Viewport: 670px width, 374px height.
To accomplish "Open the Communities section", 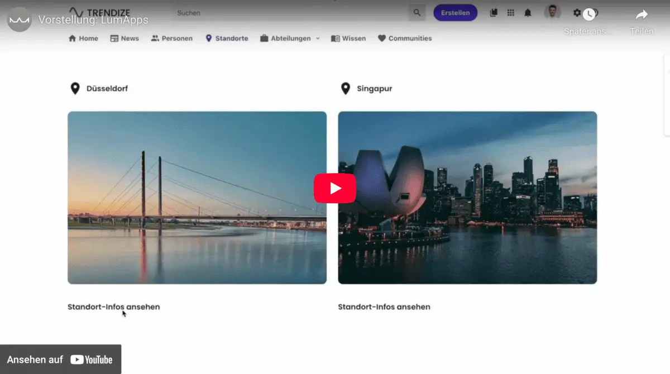I will 405,39.
